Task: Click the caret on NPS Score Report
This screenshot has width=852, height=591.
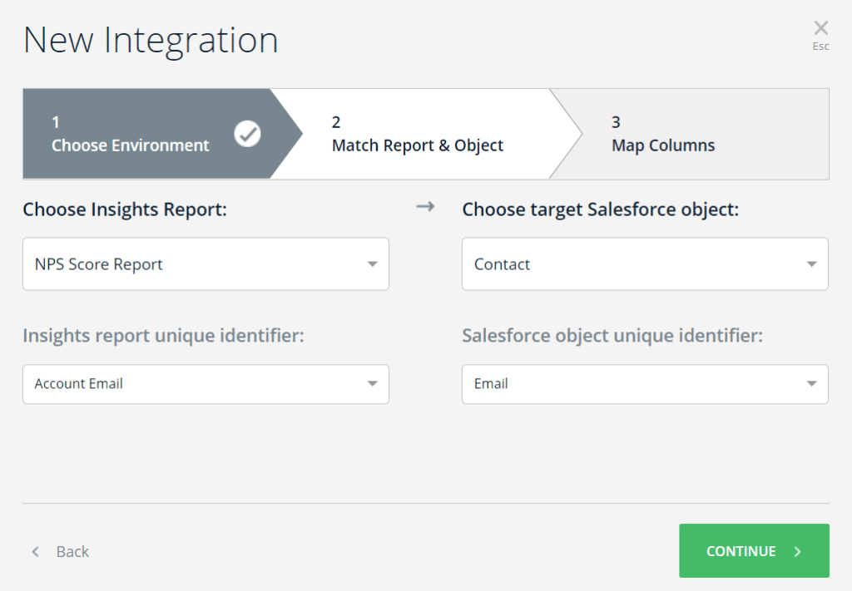Action: click(372, 264)
